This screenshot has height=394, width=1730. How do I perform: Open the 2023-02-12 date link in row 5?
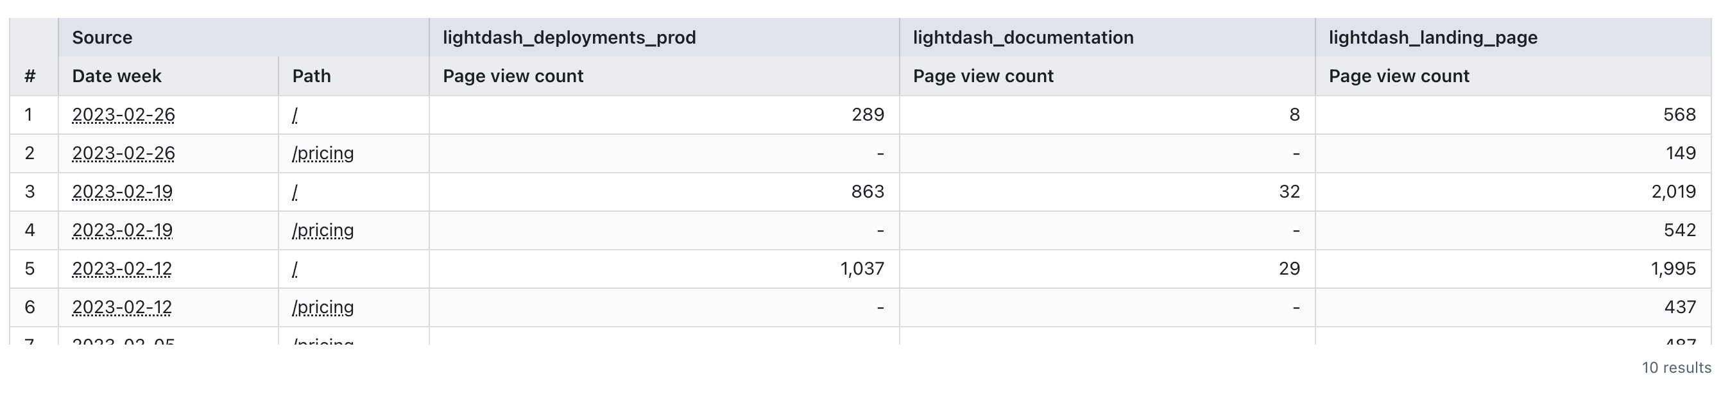click(x=124, y=268)
